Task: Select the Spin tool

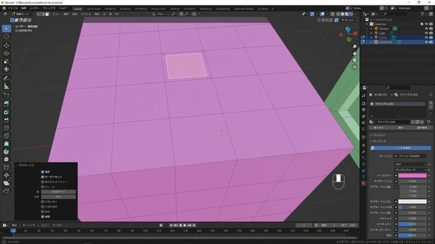Action: (x=6, y=152)
